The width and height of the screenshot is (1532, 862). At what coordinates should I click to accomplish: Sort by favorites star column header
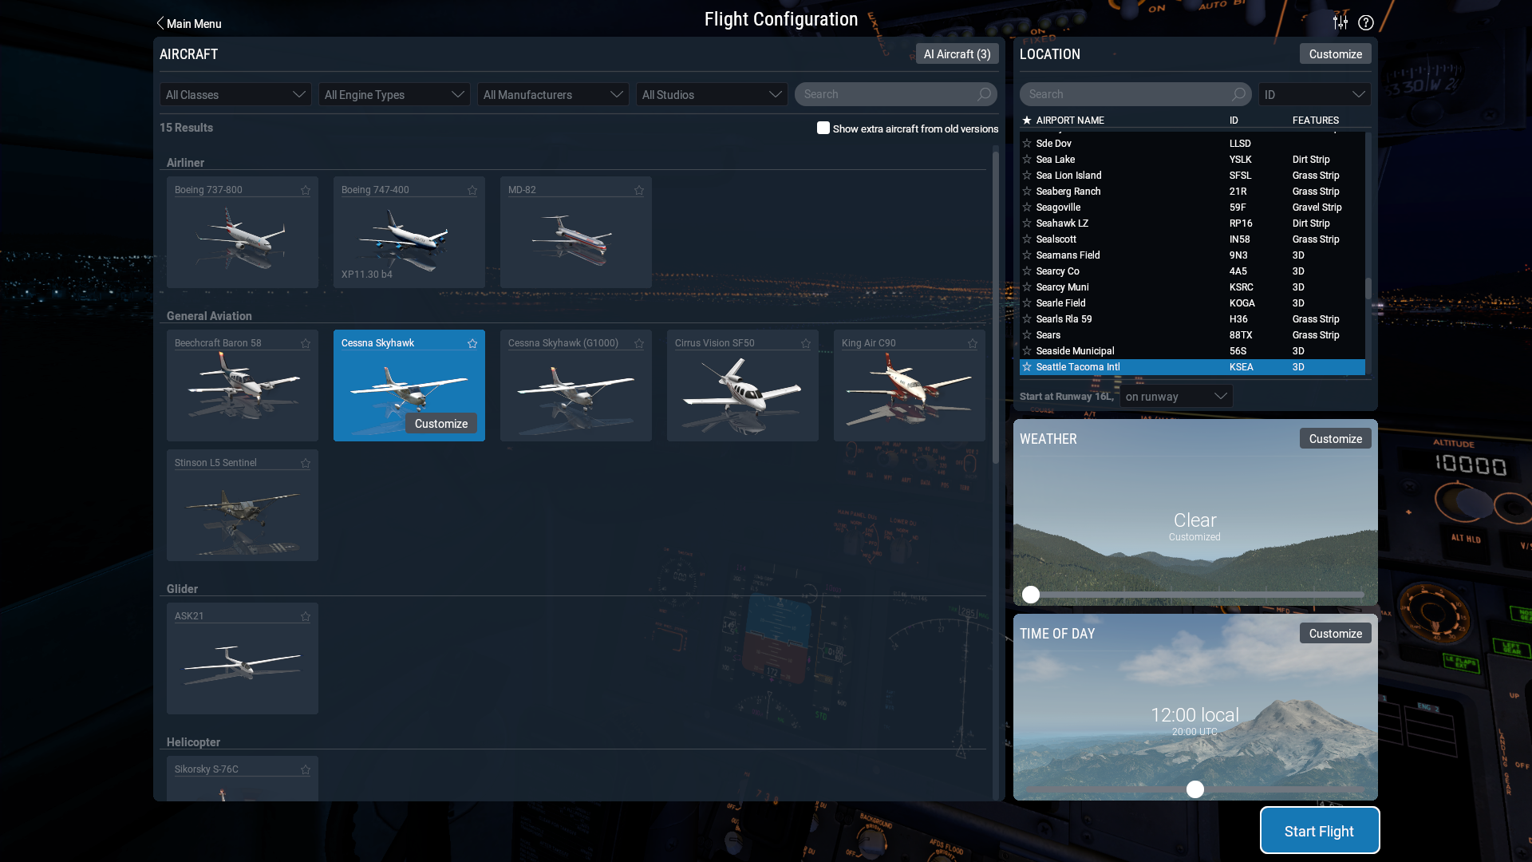[x=1027, y=121]
